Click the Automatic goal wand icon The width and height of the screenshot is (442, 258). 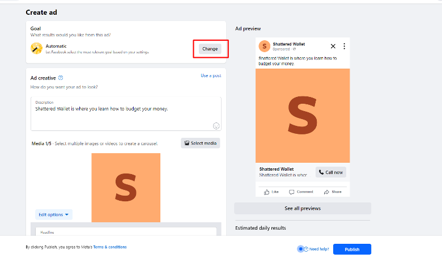(x=36, y=49)
